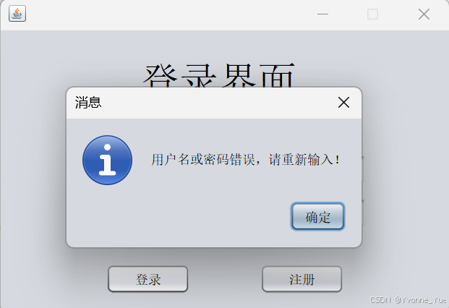Click empty area of main title bar
The height and width of the screenshot is (308, 449).
click(172, 15)
